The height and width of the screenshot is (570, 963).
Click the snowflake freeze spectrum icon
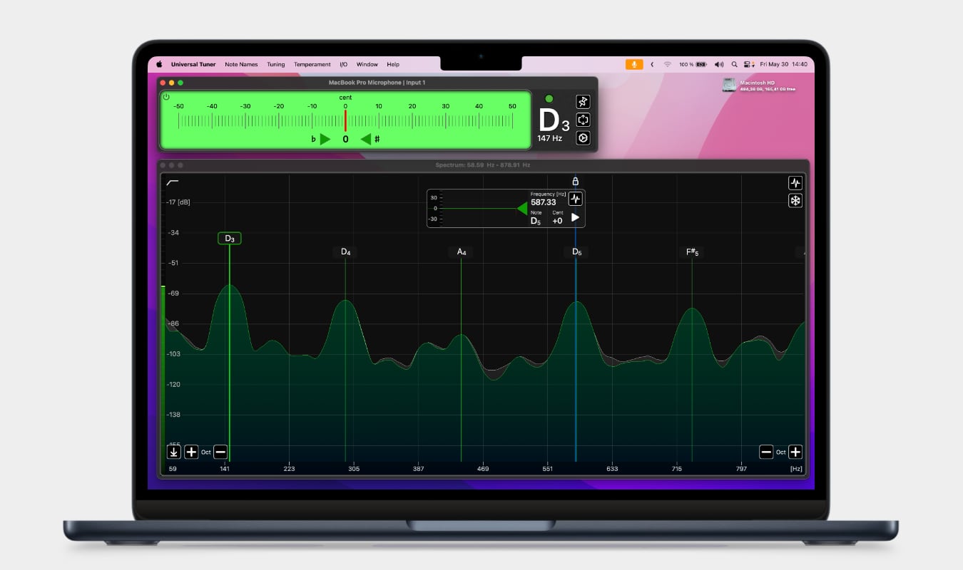pyautogui.click(x=795, y=201)
